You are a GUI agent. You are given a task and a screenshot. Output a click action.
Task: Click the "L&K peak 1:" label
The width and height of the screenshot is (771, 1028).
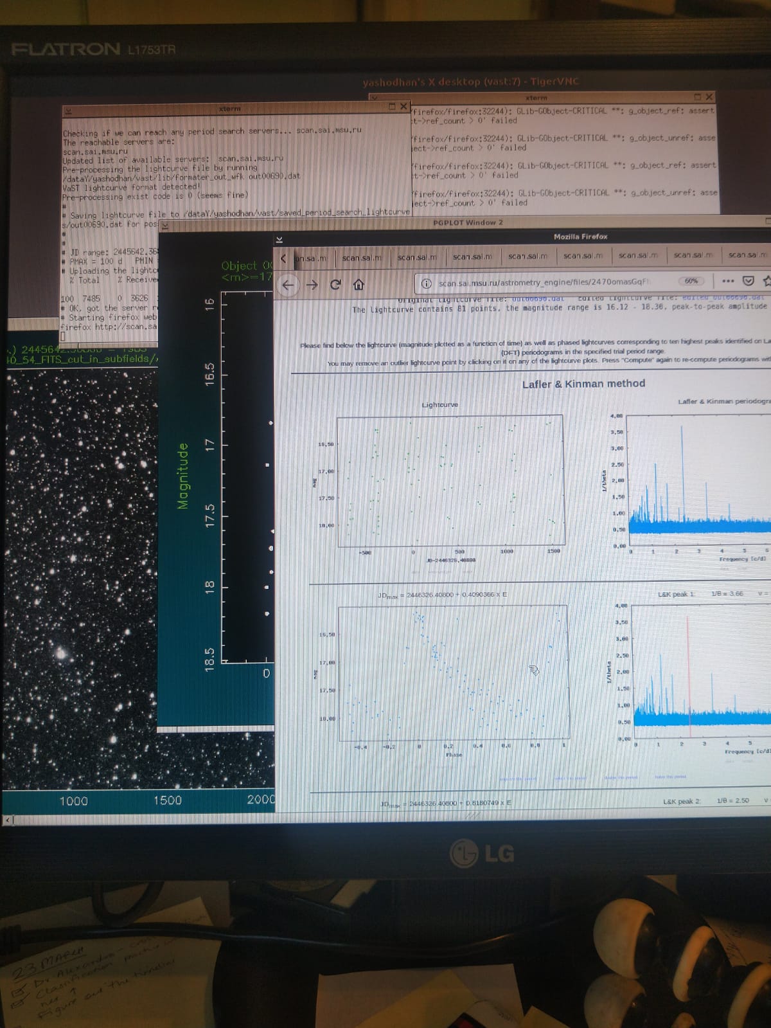pos(677,594)
